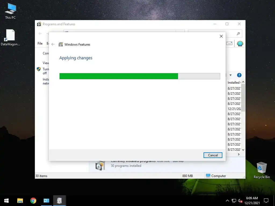The height and width of the screenshot is (206, 275).
Task: Click the vertical scrollbar thumb in program list
Action: click(x=243, y=98)
